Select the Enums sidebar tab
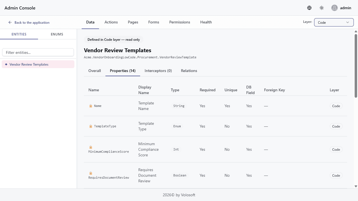The image size is (358, 201). 57,34
